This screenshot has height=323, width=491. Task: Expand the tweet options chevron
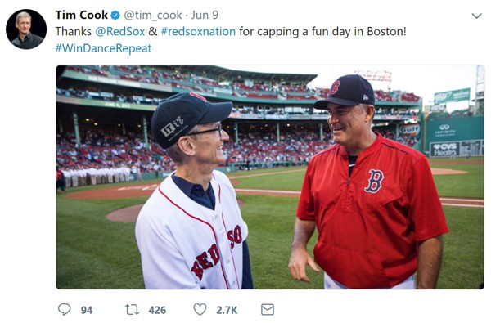pyautogui.click(x=476, y=16)
